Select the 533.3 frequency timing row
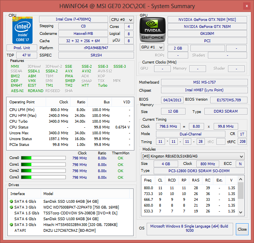 point(189,211)
